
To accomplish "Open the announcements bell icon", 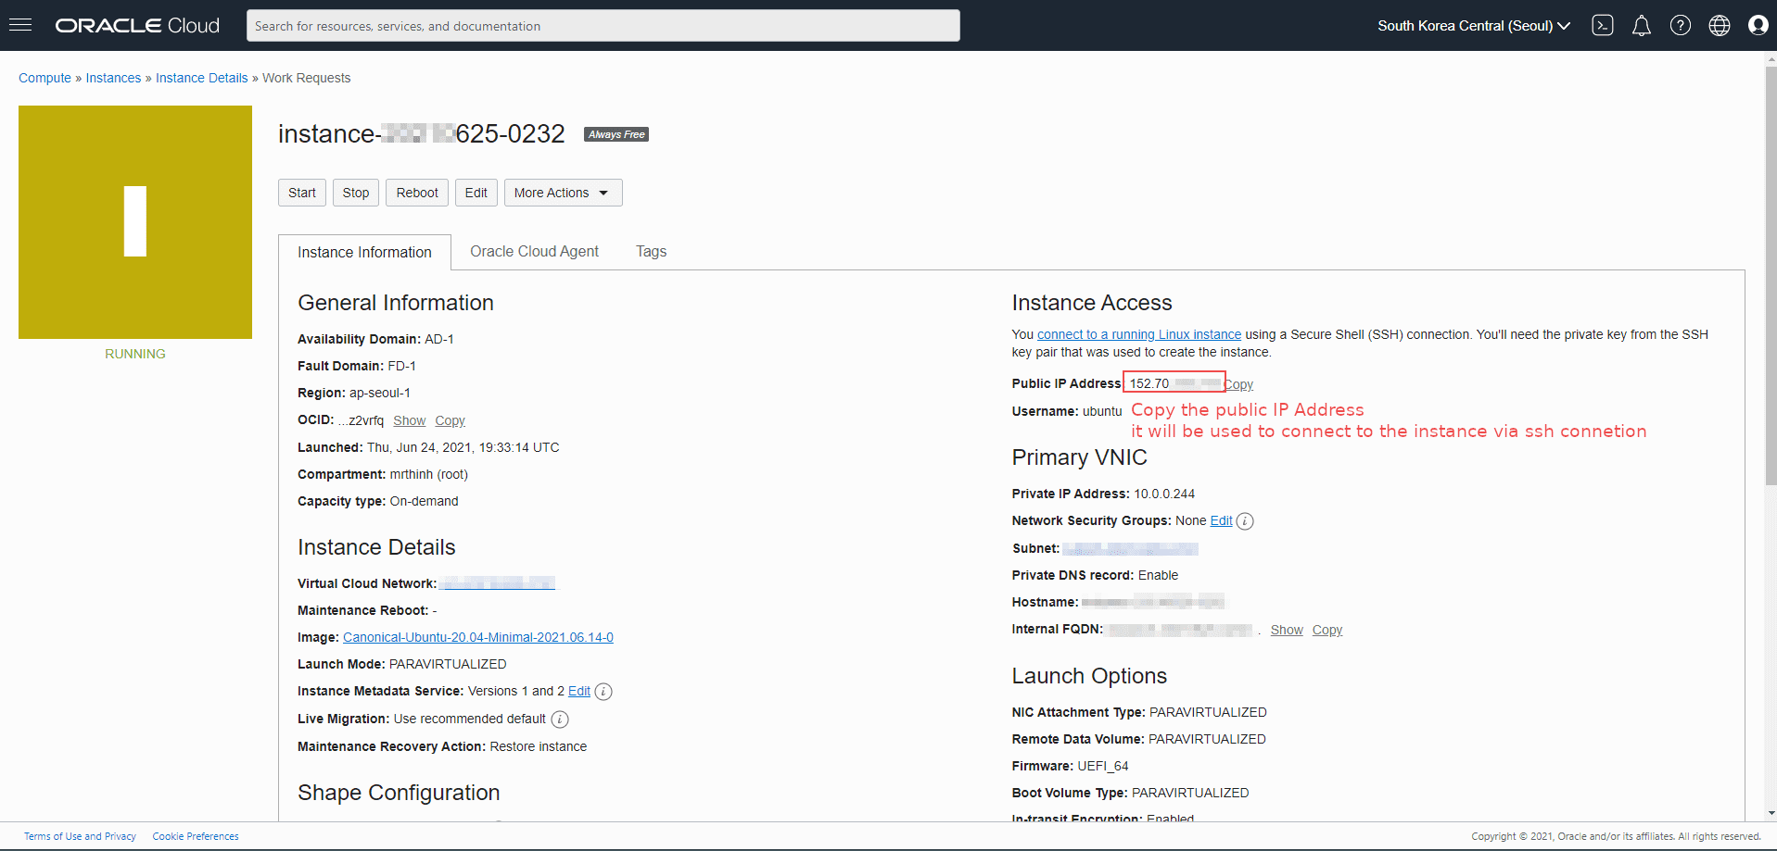I will (1642, 26).
